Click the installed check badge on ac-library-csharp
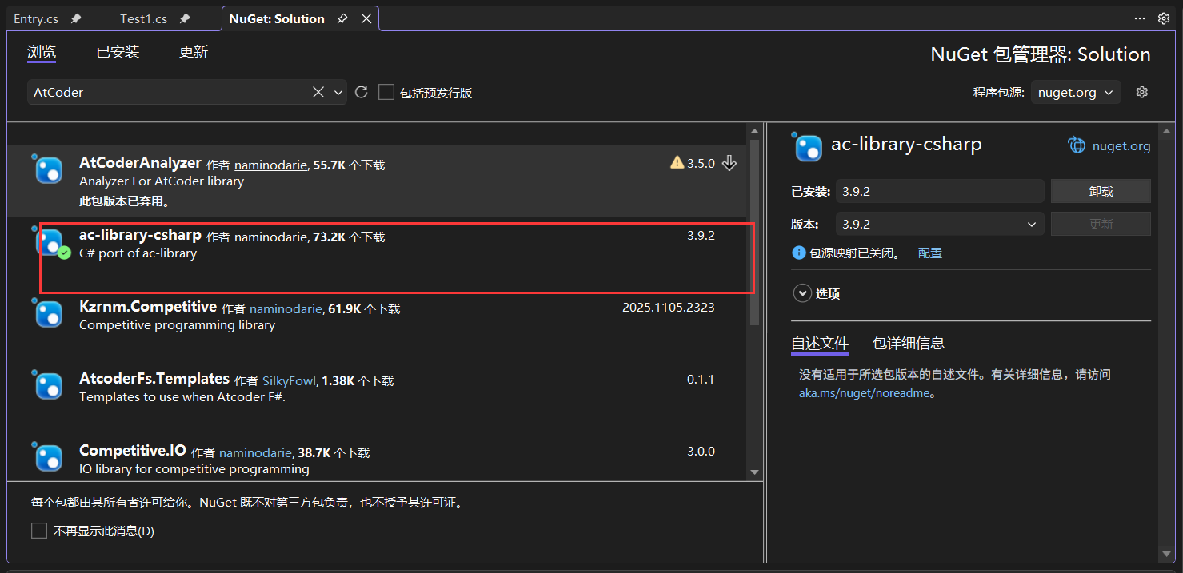1183x573 pixels. point(65,253)
